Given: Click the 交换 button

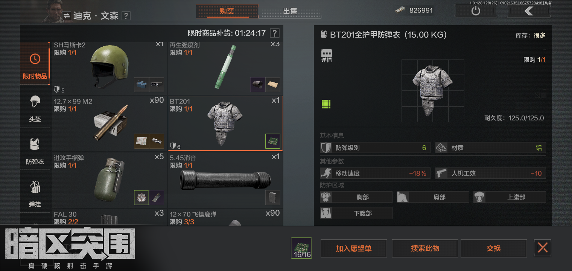Looking at the screenshot, I should pyautogui.click(x=494, y=248).
